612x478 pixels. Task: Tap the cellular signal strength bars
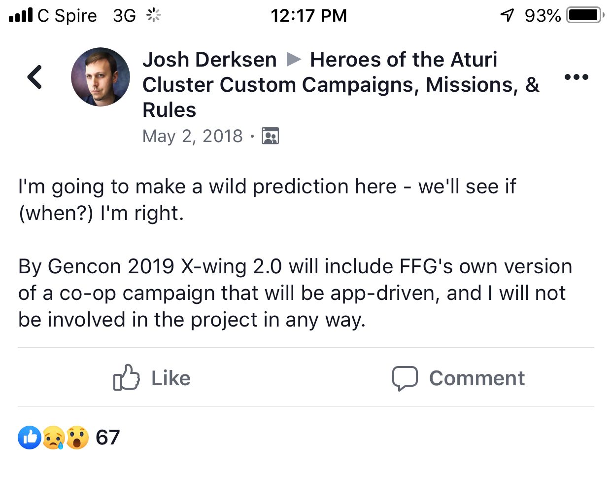21,15
